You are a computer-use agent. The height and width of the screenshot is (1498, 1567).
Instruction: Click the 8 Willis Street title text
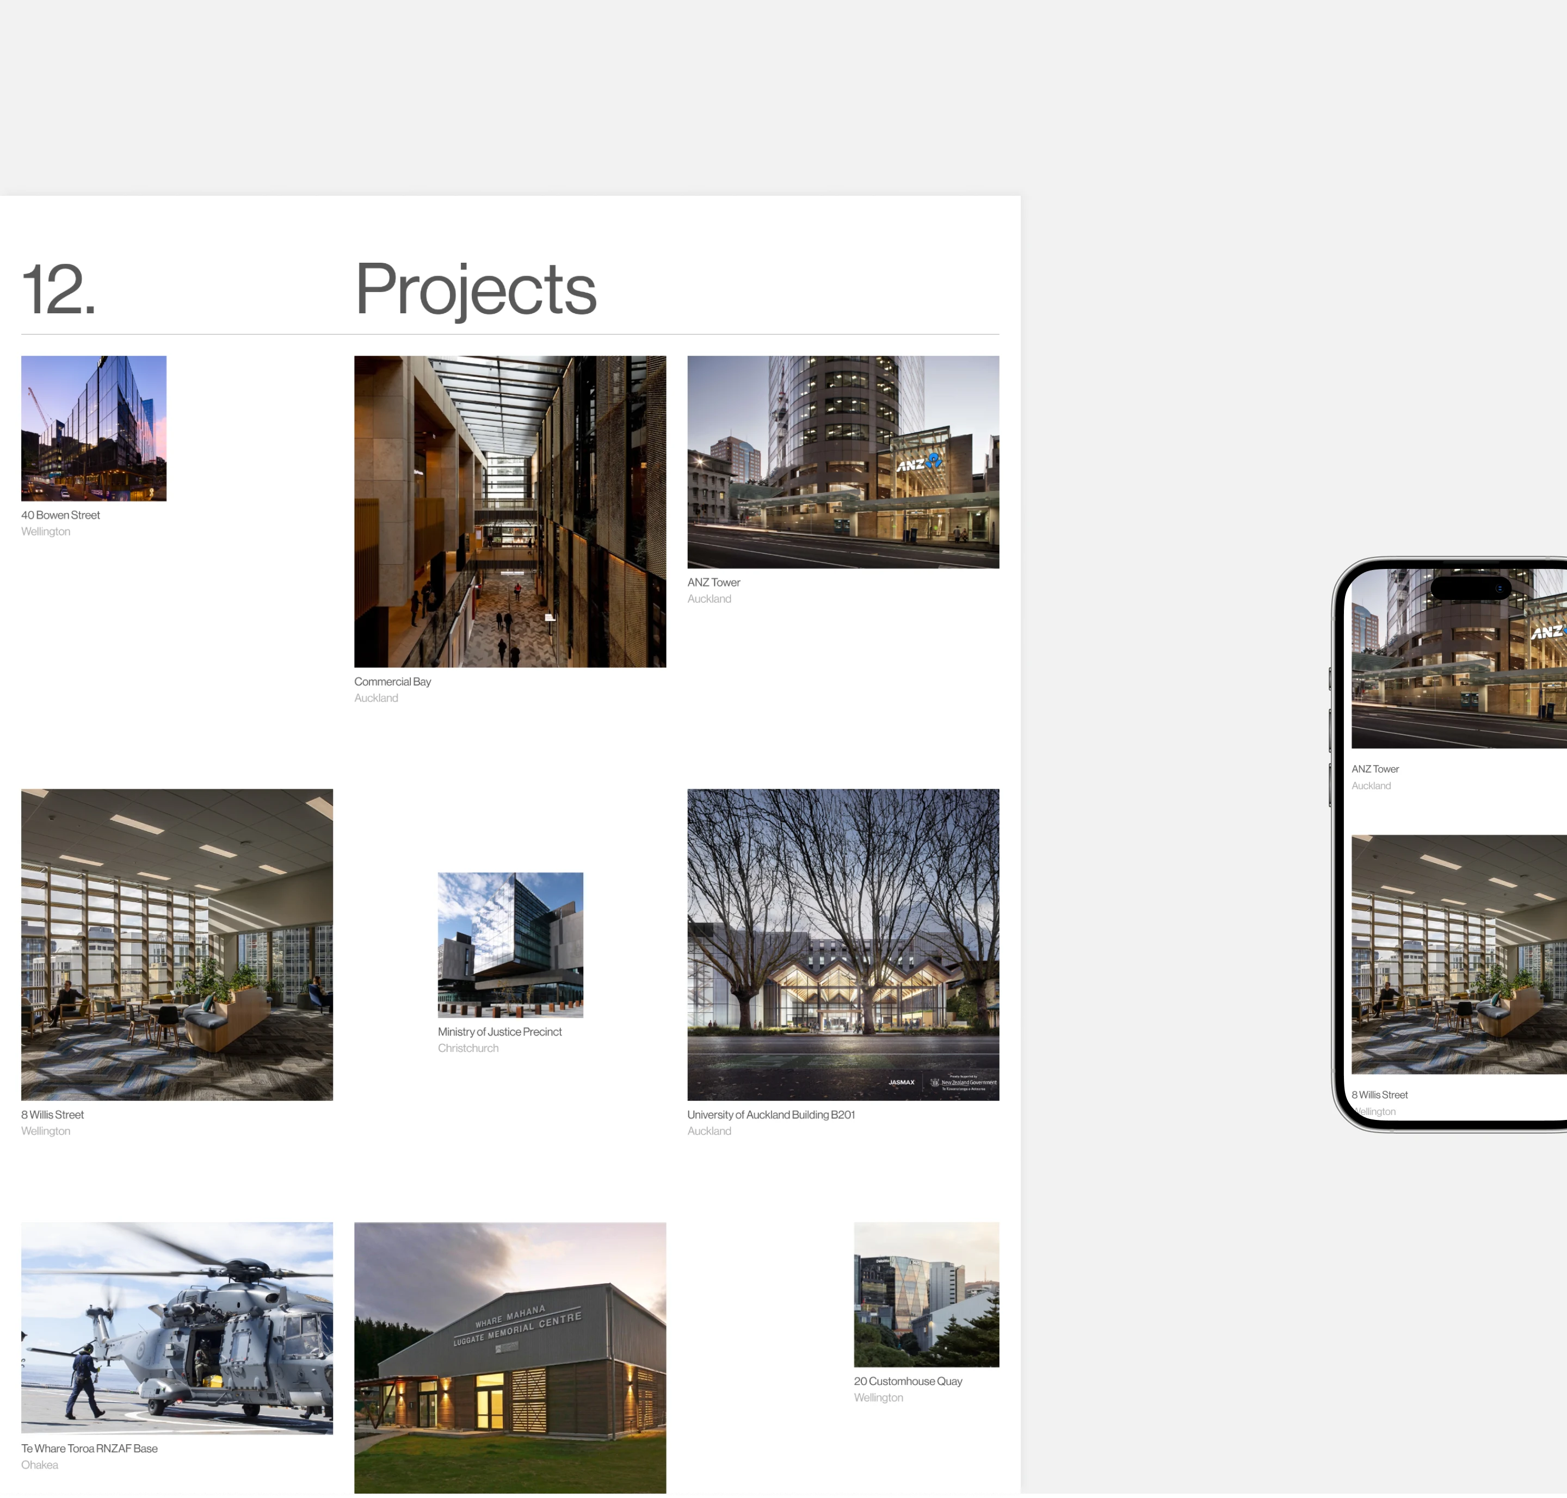pyautogui.click(x=53, y=1115)
